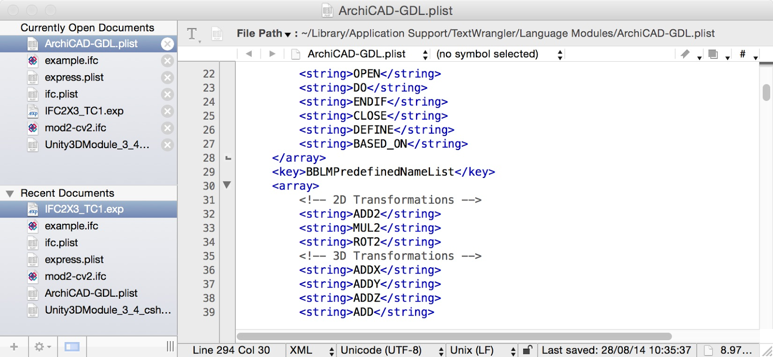Collapse the Recent Documents section
773x357 pixels.
[10, 194]
